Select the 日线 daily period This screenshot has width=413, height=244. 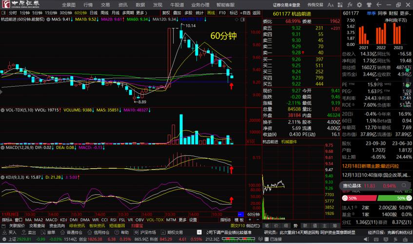(x=94, y=13)
